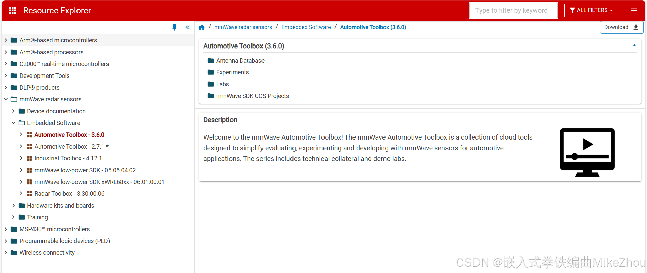Open the apps grid icon beside Resource Explorer

click(x=13, y=10)
